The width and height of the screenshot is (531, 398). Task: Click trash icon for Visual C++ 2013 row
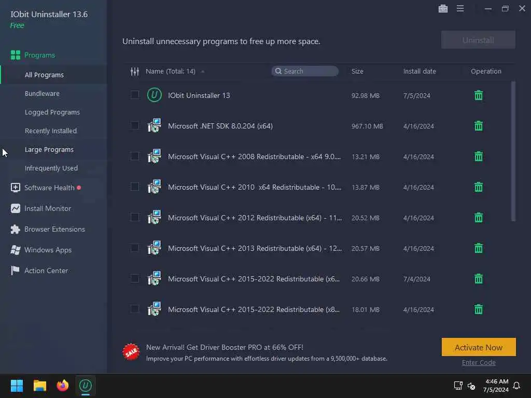[479, 248]
